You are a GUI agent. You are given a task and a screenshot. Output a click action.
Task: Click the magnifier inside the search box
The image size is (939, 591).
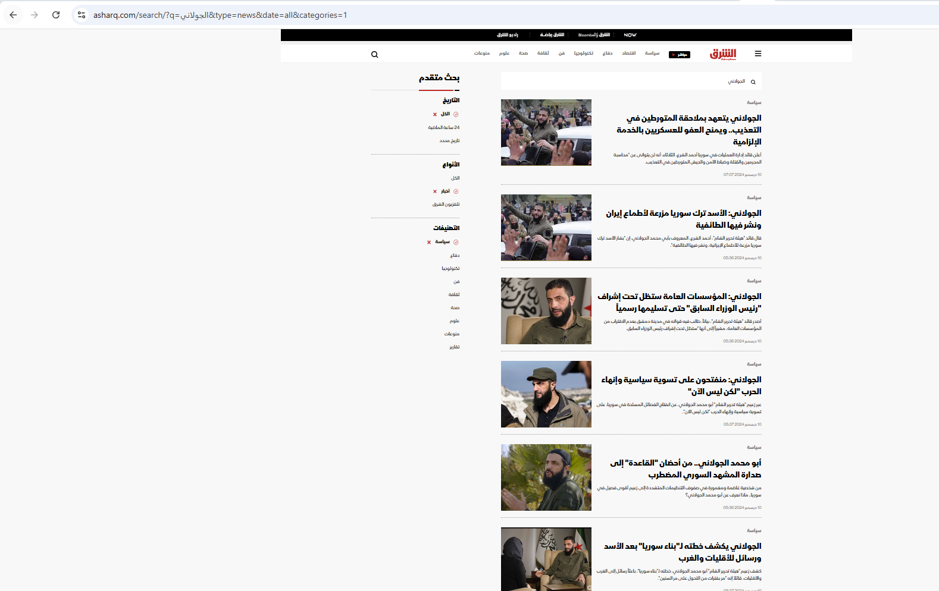753,82
